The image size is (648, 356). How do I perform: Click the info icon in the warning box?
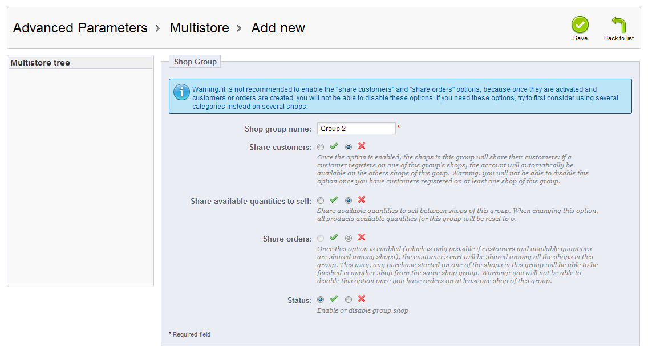[x=181, y=92]
